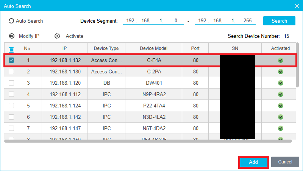Click device model cell P22-4TA4

click(x=154, y=106)
